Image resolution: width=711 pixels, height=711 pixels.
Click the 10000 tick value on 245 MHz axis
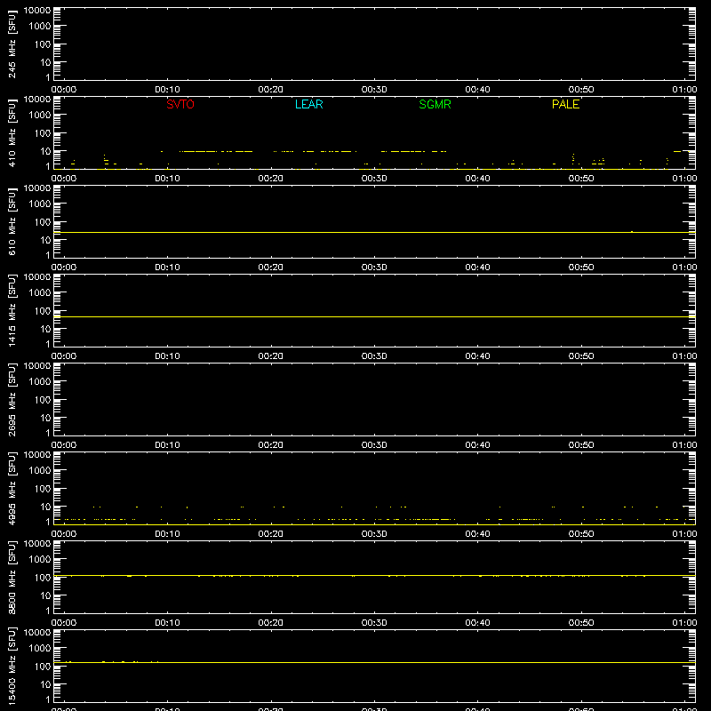click(x=37, y=11)
